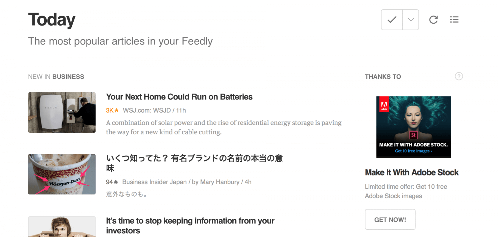Click the flame icon beside the 3K count
499x237 pixels.
tap(115, 110)
